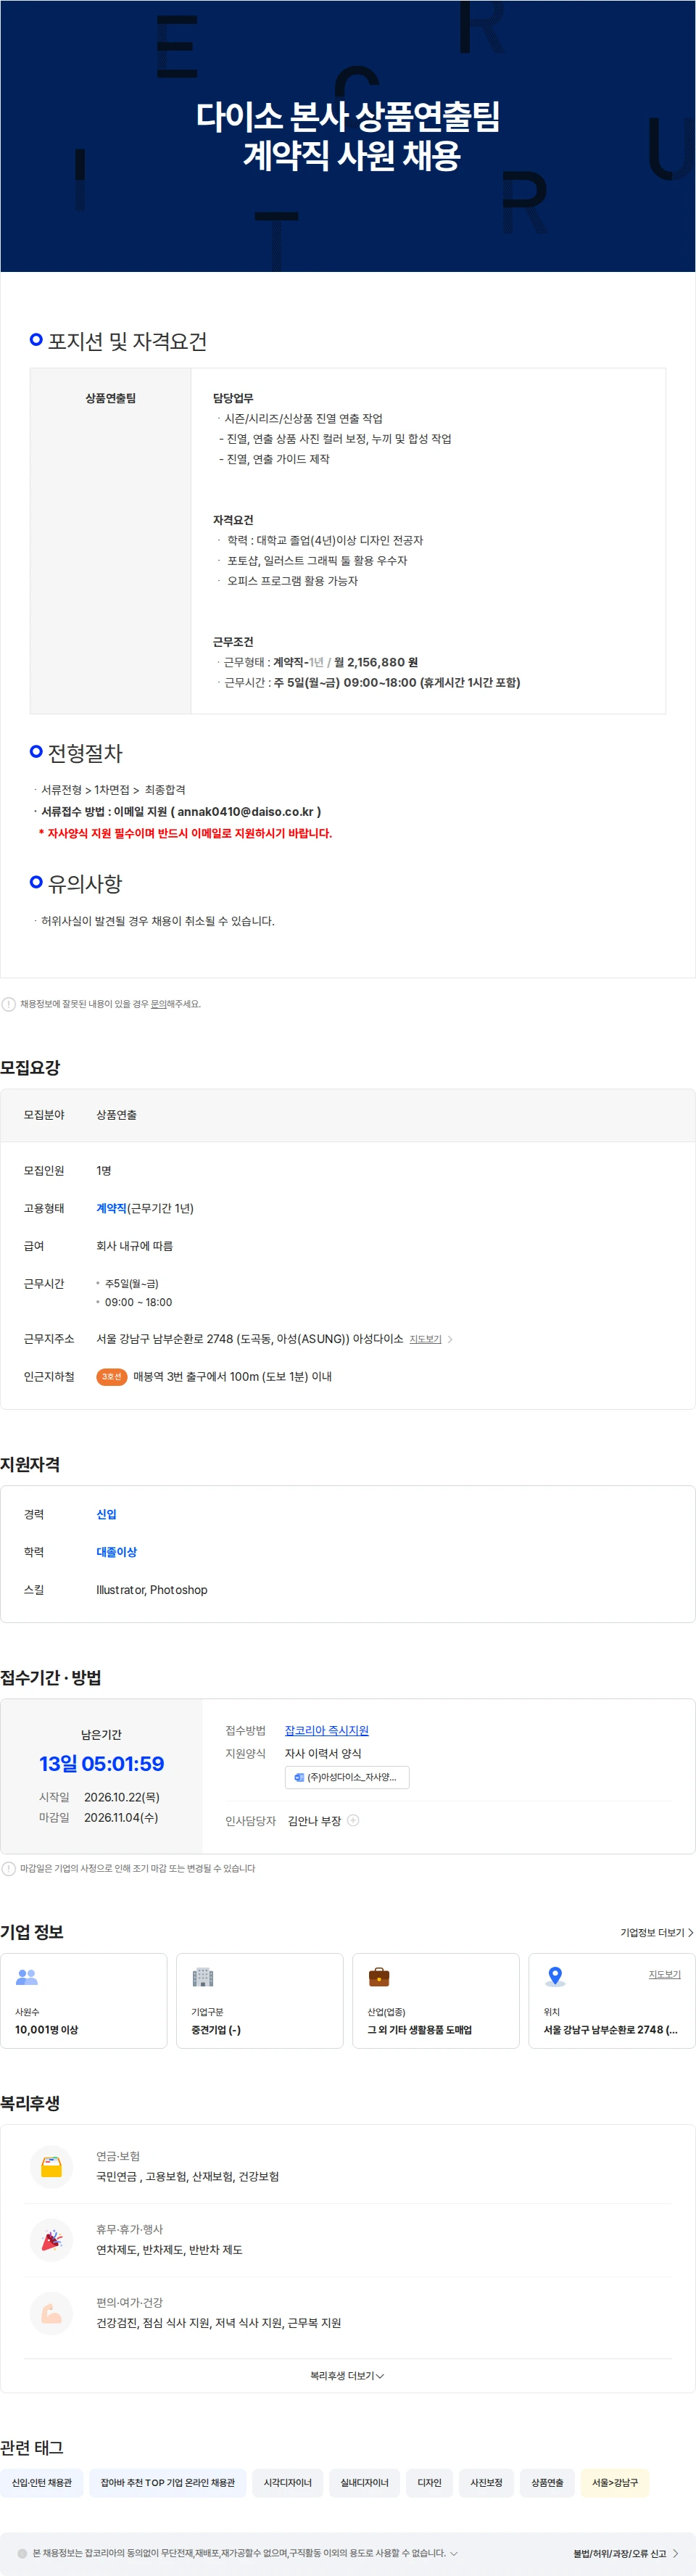Screen dimensions: 696x2576
Task: Click the info icon beside 마감일은 기업의 사정으로
Action: click(8, 1868)
